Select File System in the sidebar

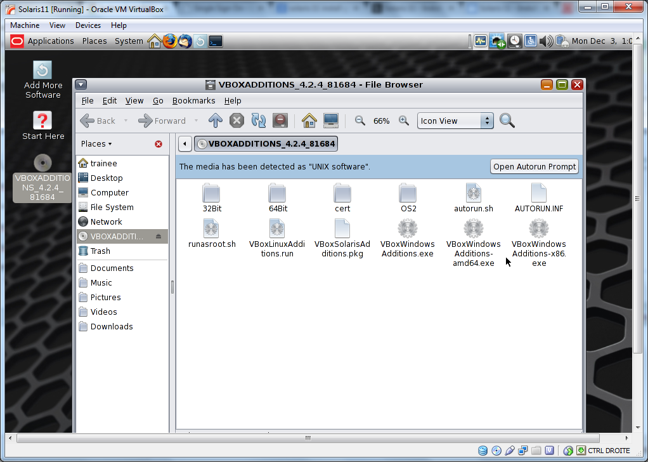[112, 208]
